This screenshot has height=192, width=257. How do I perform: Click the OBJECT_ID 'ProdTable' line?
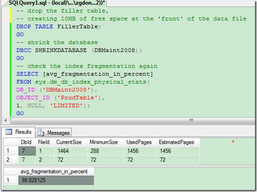[60, 97]
